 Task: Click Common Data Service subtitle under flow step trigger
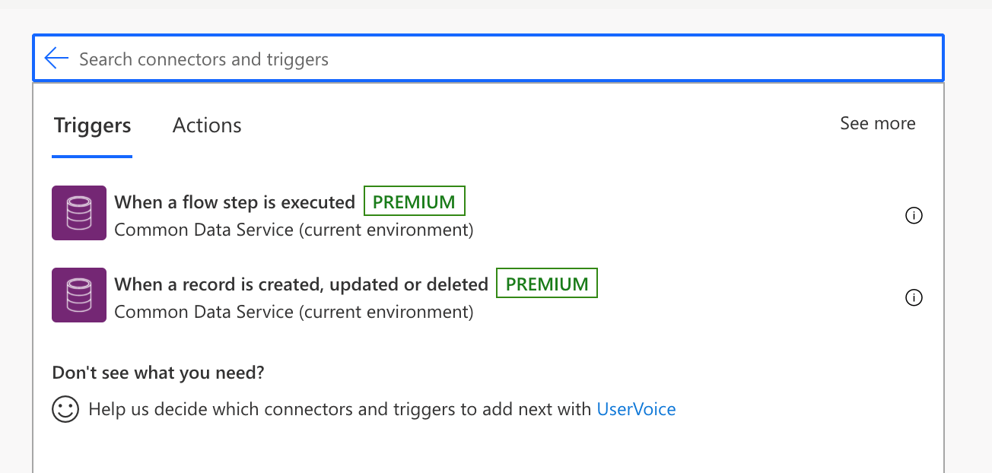[x=294, y=230]
